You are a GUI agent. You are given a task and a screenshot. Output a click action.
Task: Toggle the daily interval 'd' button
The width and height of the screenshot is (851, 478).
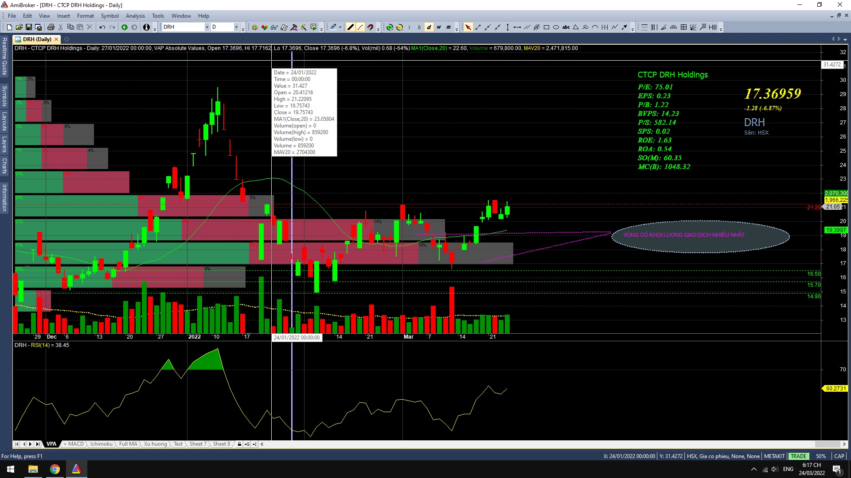tap(429, 27)
